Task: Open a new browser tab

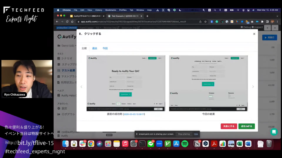Action: (147, 16)
